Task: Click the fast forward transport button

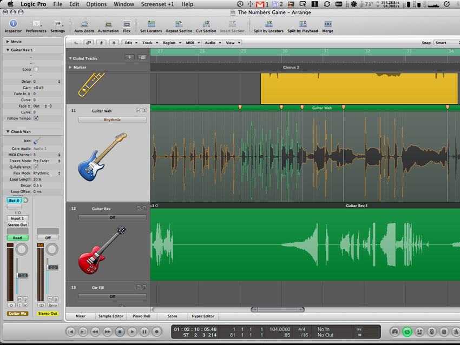Action: [108, 332]
